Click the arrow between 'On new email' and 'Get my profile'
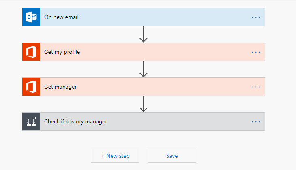The width and height of the screenshot is (296, 170). coord(144,34)
